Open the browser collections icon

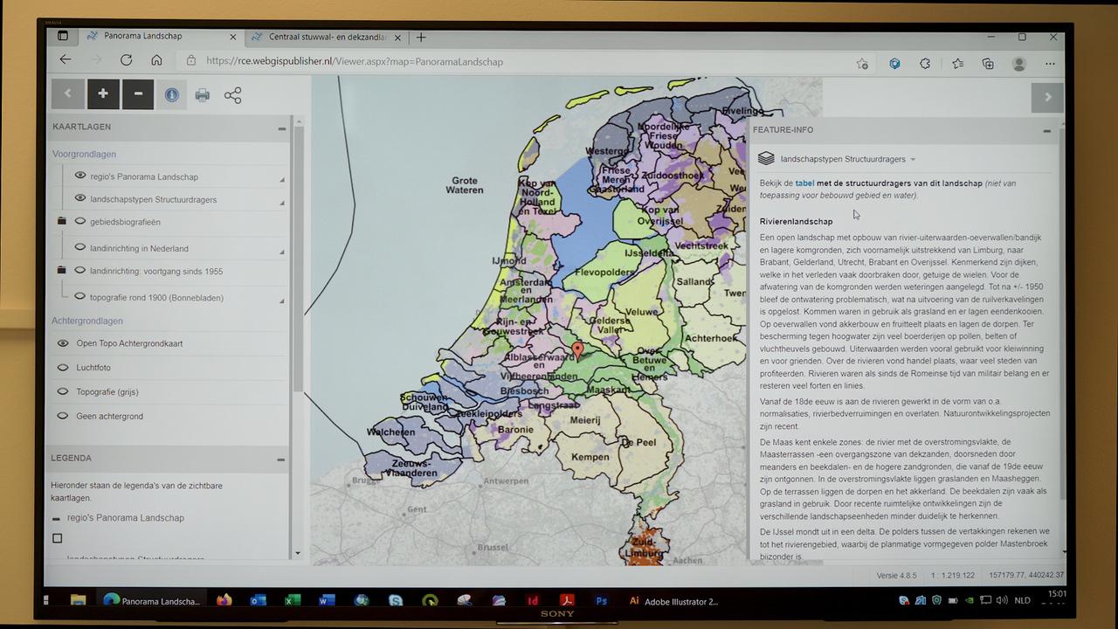click(x=988, y=63)
